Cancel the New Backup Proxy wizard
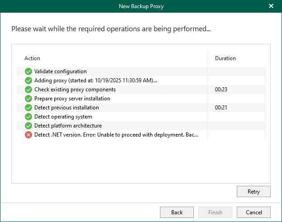This screenshot has height=222, width=282. point(254,212)
